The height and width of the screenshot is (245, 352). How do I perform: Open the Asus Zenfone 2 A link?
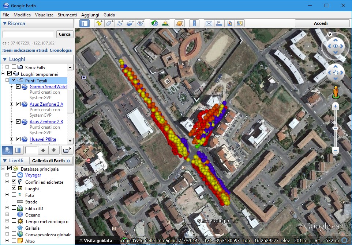(46, 104)
